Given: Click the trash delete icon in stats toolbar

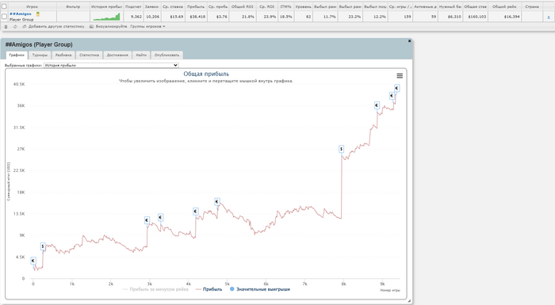Looking at the screenshot, I should [6, 26].
